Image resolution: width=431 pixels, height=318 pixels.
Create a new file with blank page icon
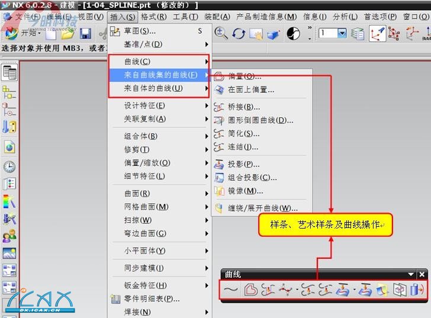[x=51, y=34]
